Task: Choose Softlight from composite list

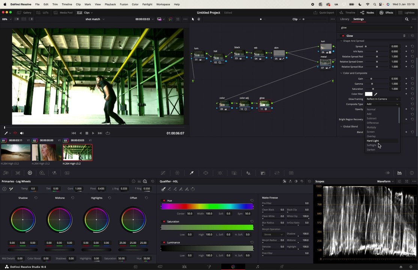Action: pyautogui.click(x=371, y=145)
